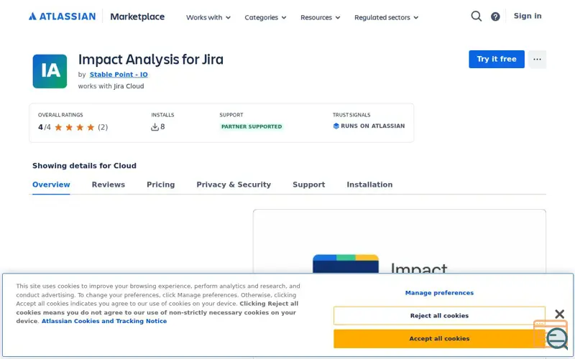Click the fourth rating star
This screenshot has width=575, height=359.
pyautogui.click(x=91, y=128)
